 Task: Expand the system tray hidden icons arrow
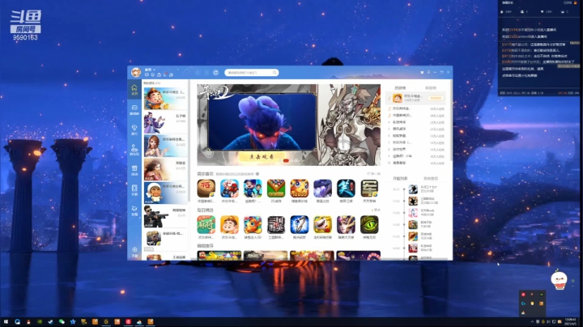532,322
